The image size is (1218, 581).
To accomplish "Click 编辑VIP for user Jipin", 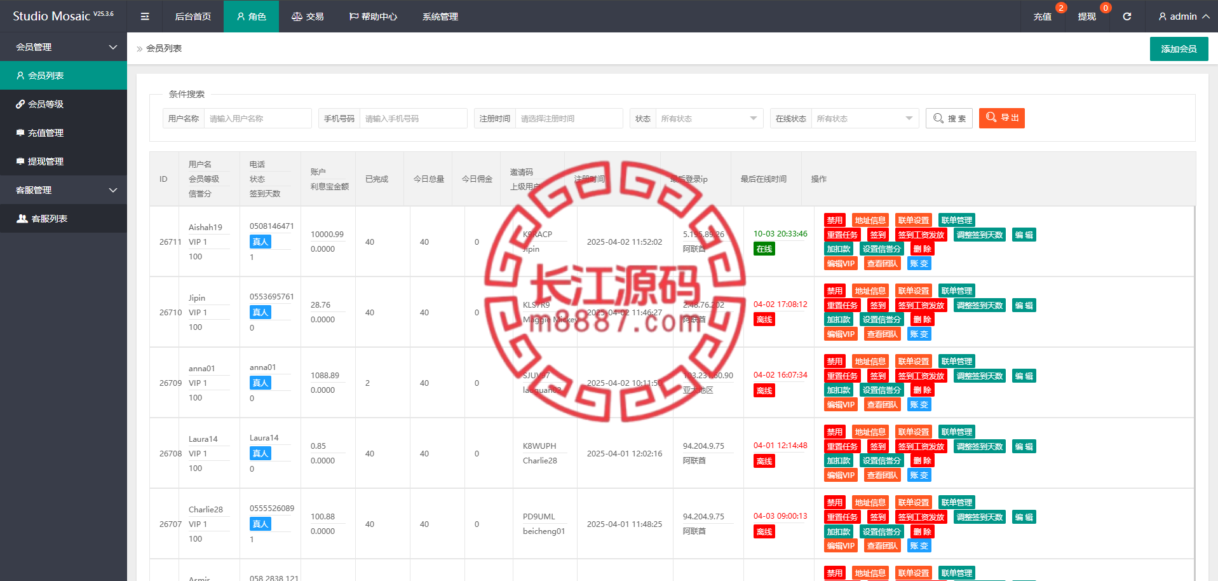I will 841,334.
